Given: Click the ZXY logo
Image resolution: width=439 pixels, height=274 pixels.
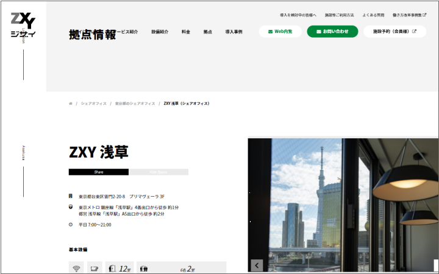Looking at the screenshot, I should coord(23,25).
